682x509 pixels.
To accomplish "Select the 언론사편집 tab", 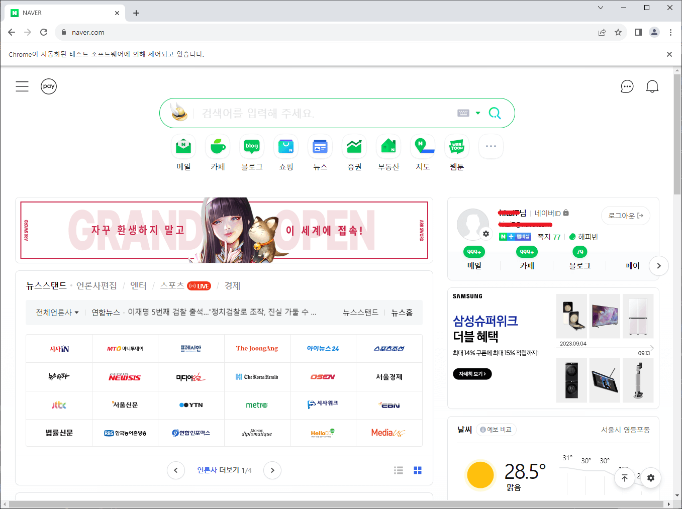I will 96,285.
